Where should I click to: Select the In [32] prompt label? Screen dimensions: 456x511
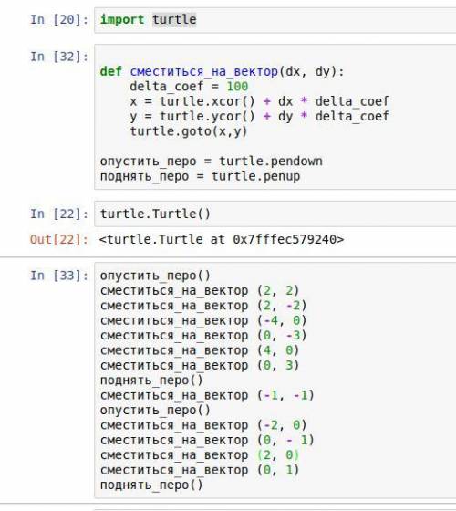(59, 57)
